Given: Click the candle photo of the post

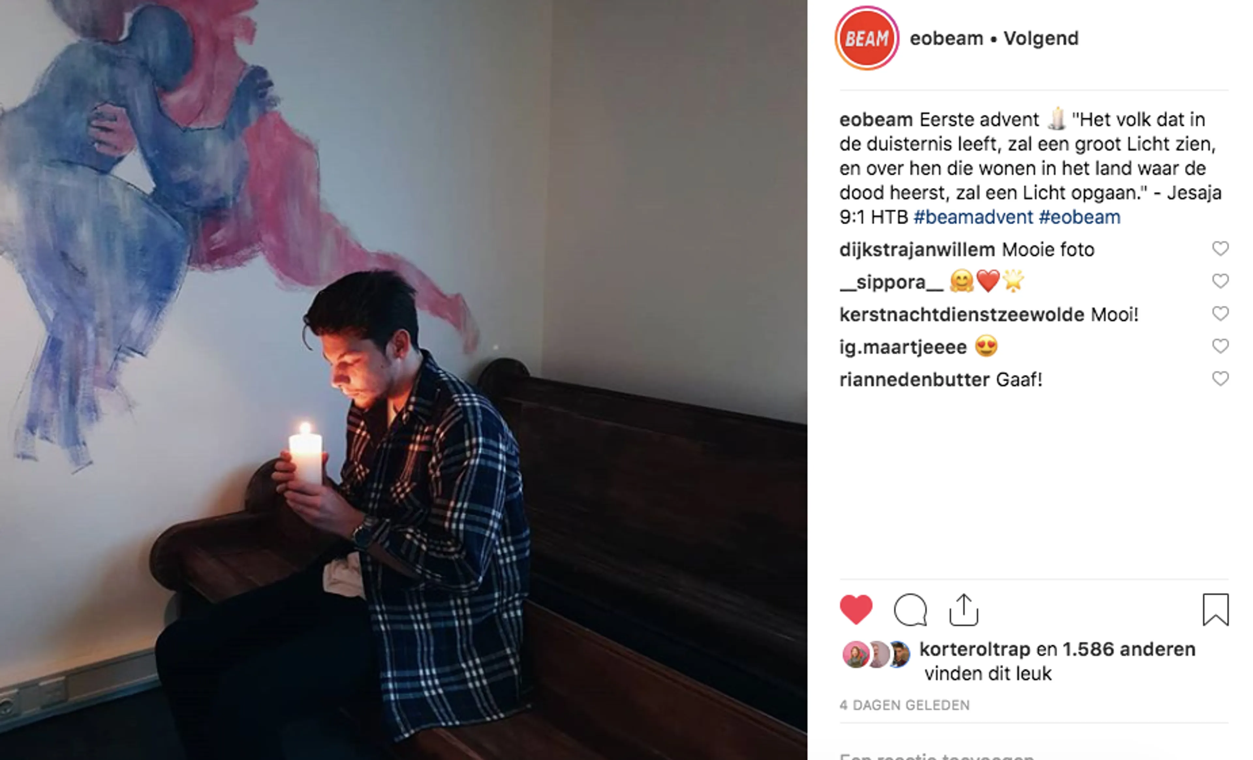Looking at the screenshot, I should point(403,380).
